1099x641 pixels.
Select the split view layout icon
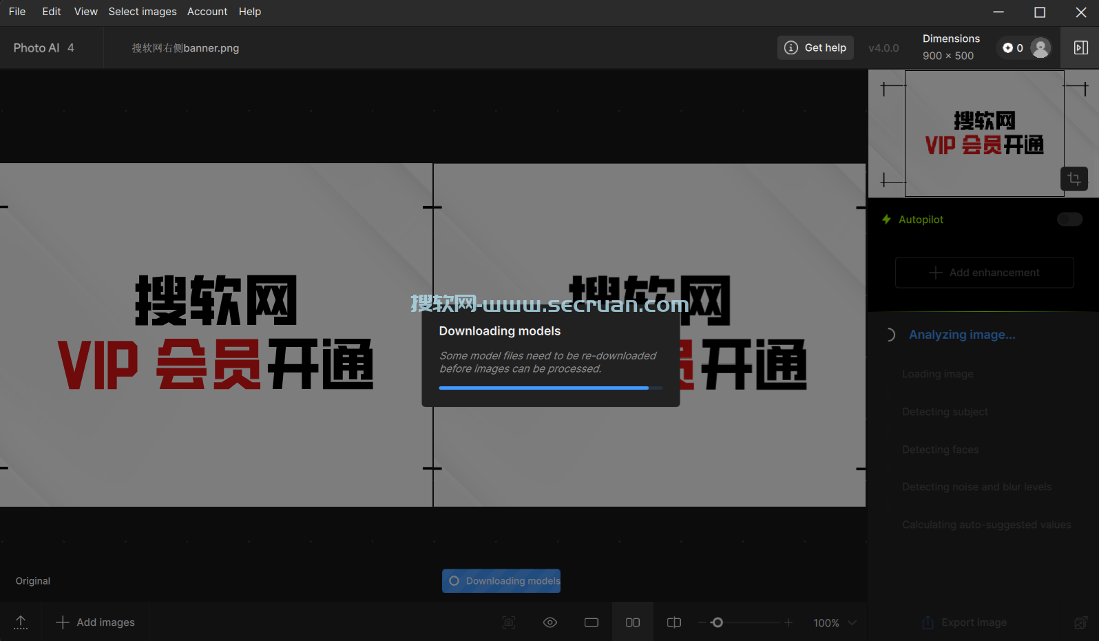click(x=674, y=622)
